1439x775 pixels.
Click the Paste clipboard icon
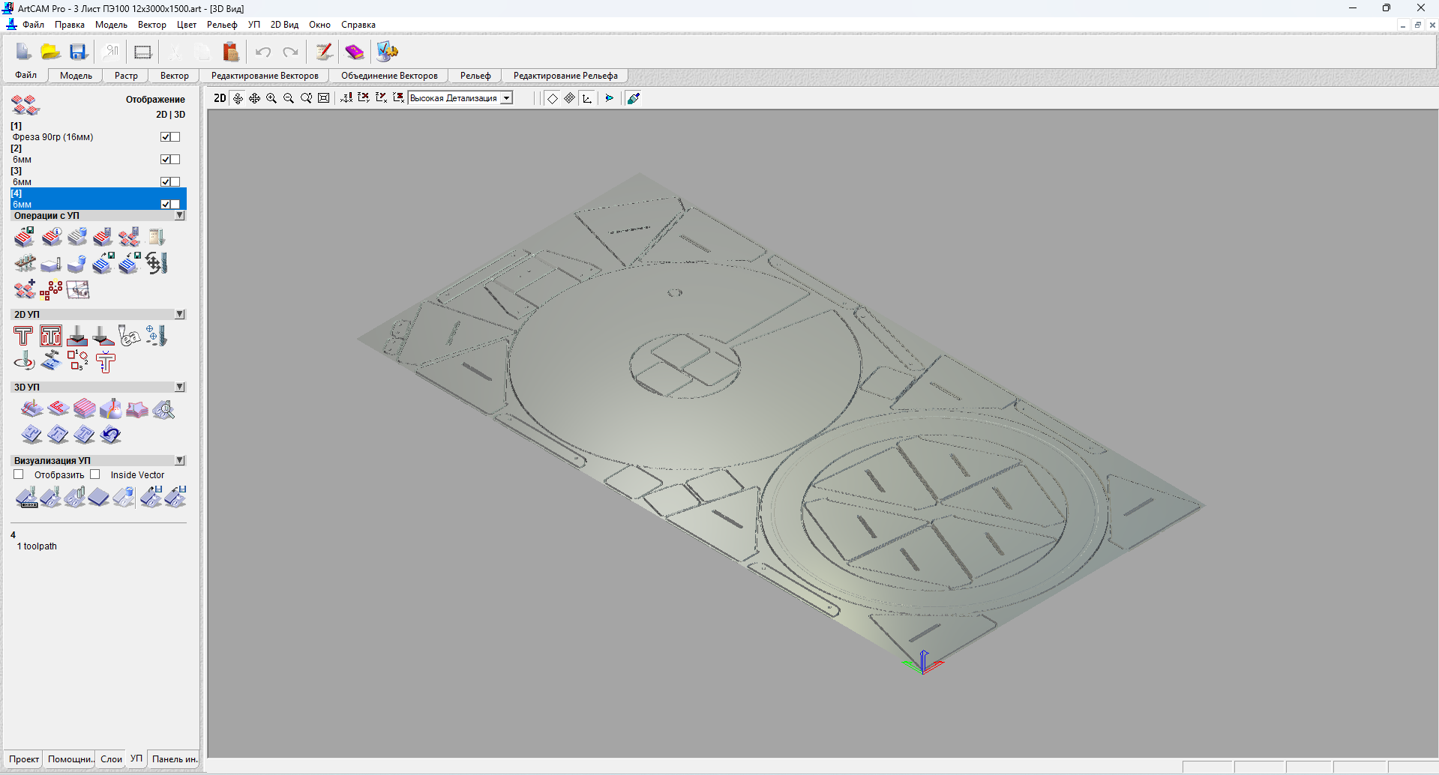231,52
